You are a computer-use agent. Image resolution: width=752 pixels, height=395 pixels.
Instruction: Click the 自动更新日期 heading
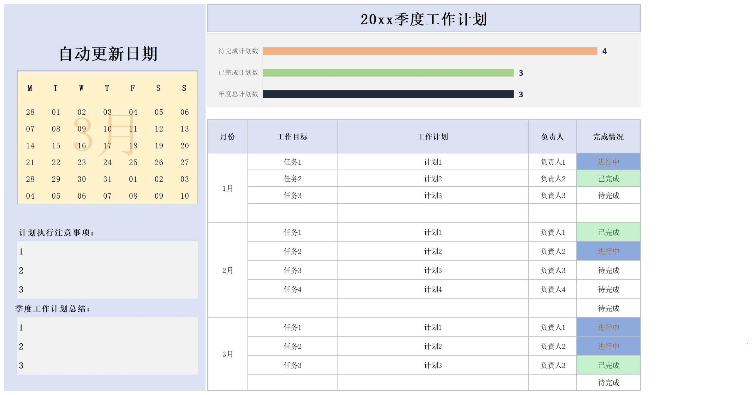tap(108, 54)
